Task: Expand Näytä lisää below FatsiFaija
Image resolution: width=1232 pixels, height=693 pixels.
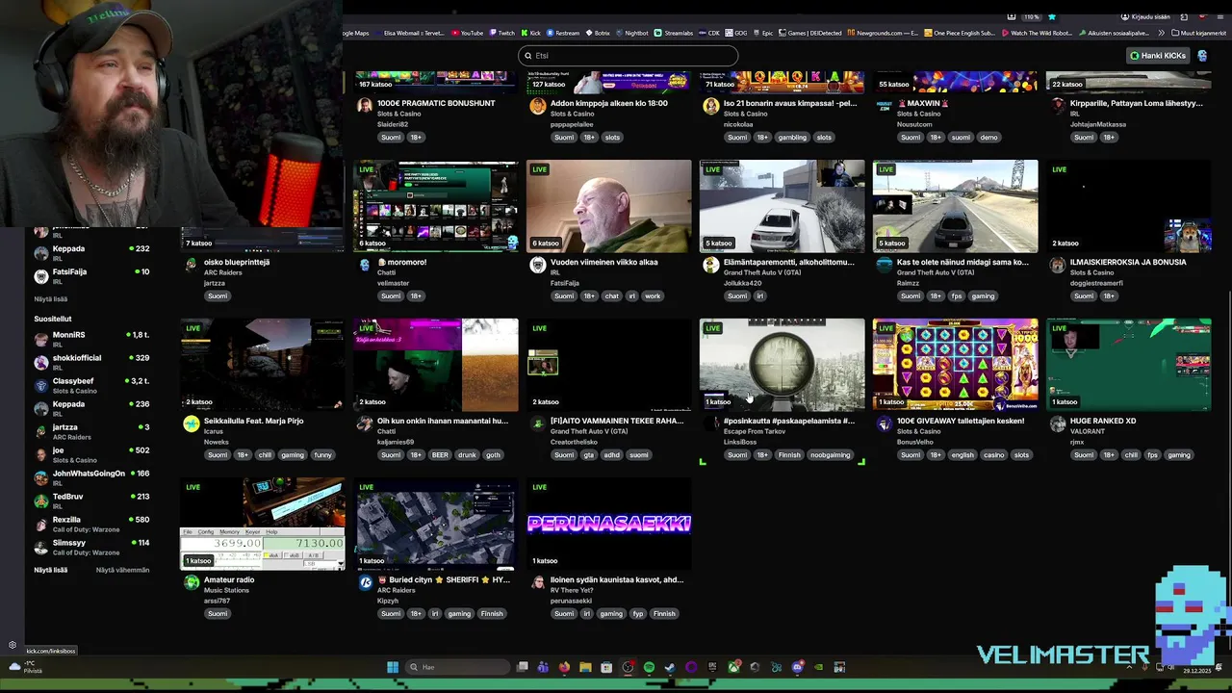Action: click(51, 299)
